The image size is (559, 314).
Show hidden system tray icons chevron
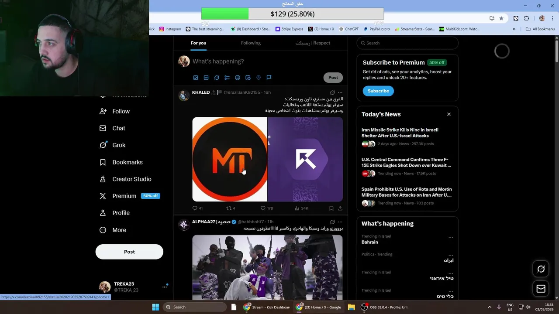click(490, 307)
